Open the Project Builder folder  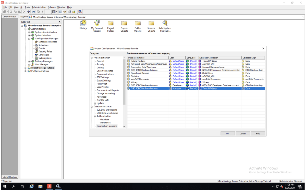pos(111,24)
